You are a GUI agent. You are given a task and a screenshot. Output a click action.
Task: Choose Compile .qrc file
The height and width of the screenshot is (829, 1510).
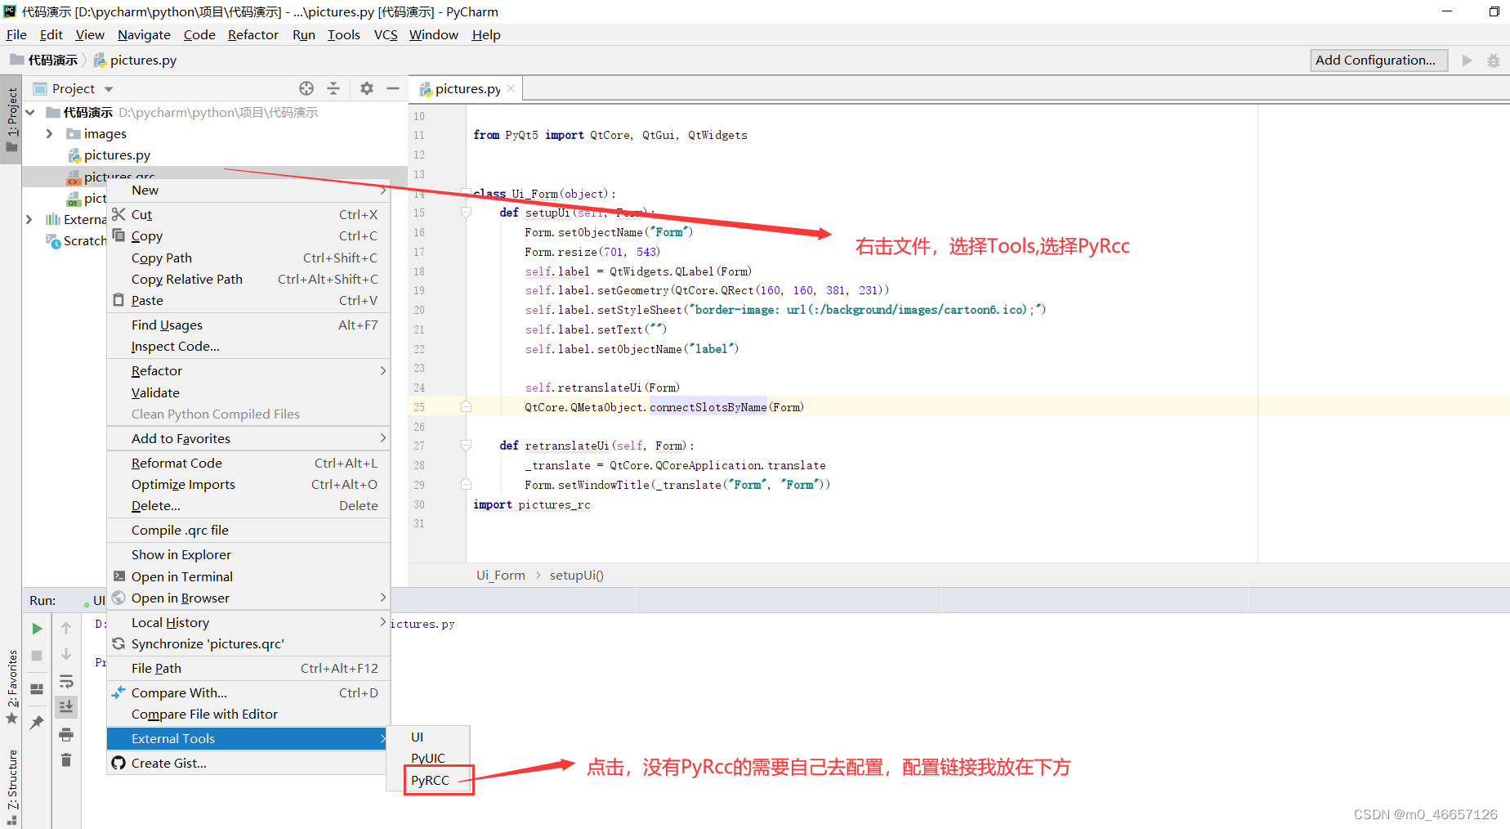tap(248, 530)
